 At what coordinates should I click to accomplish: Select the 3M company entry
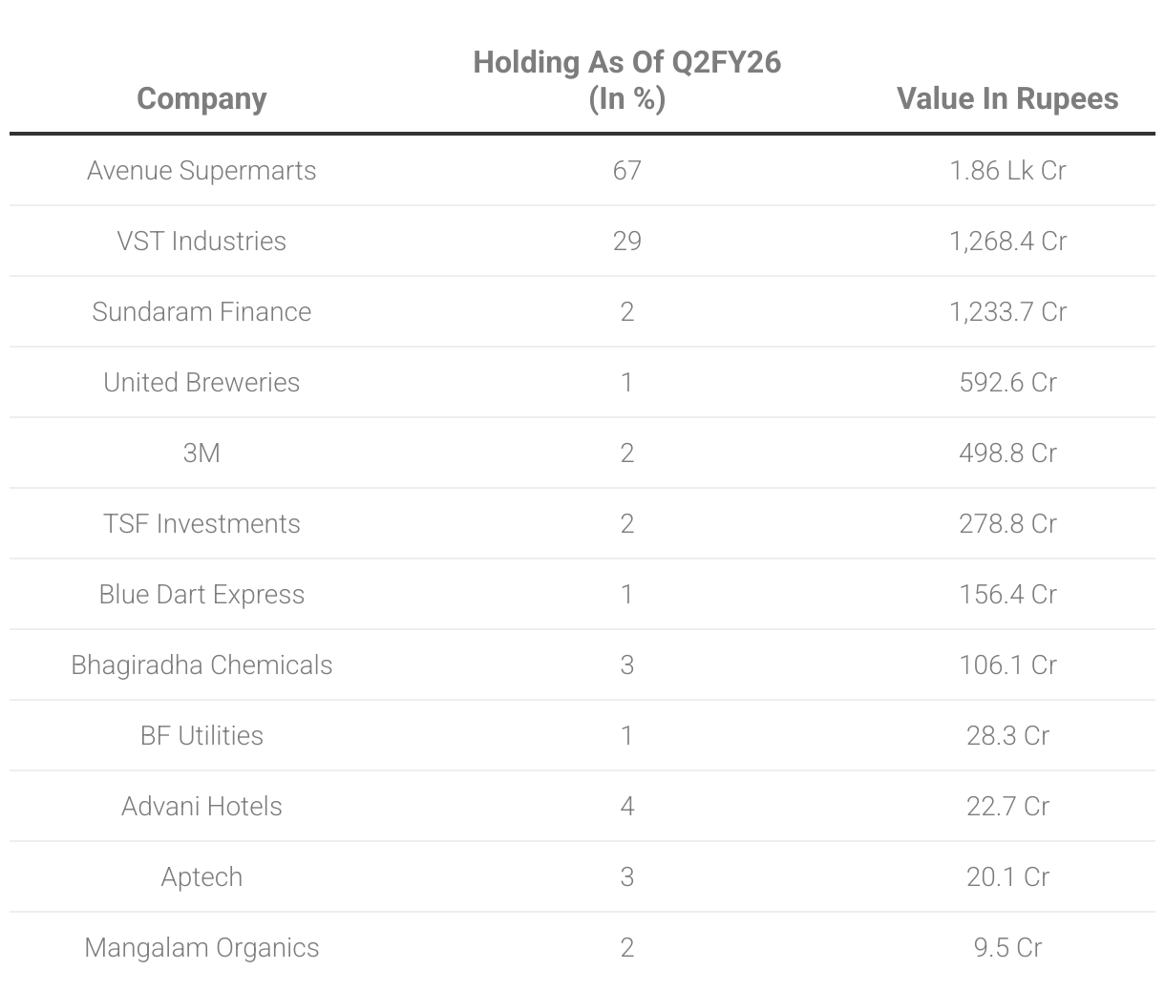(x=201, y=453)
